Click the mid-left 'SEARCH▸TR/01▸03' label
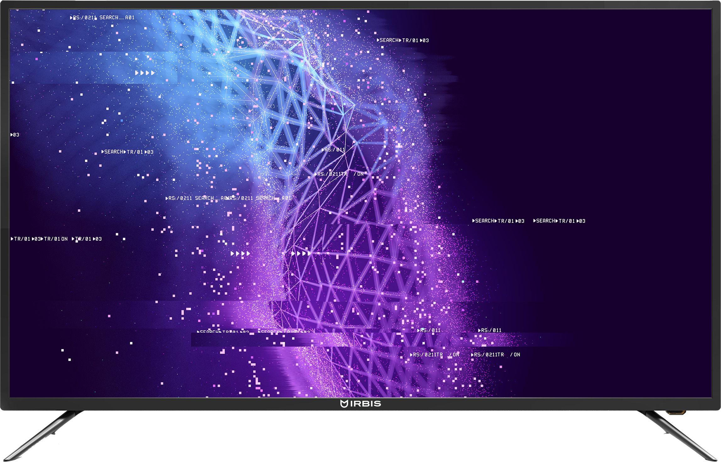The height and width of the screenshot is (462, 721). pyautogui.click(x=127, y=152)
